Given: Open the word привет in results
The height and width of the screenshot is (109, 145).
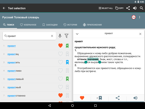Looking at the screenshot, I should (x=12, y=46).
